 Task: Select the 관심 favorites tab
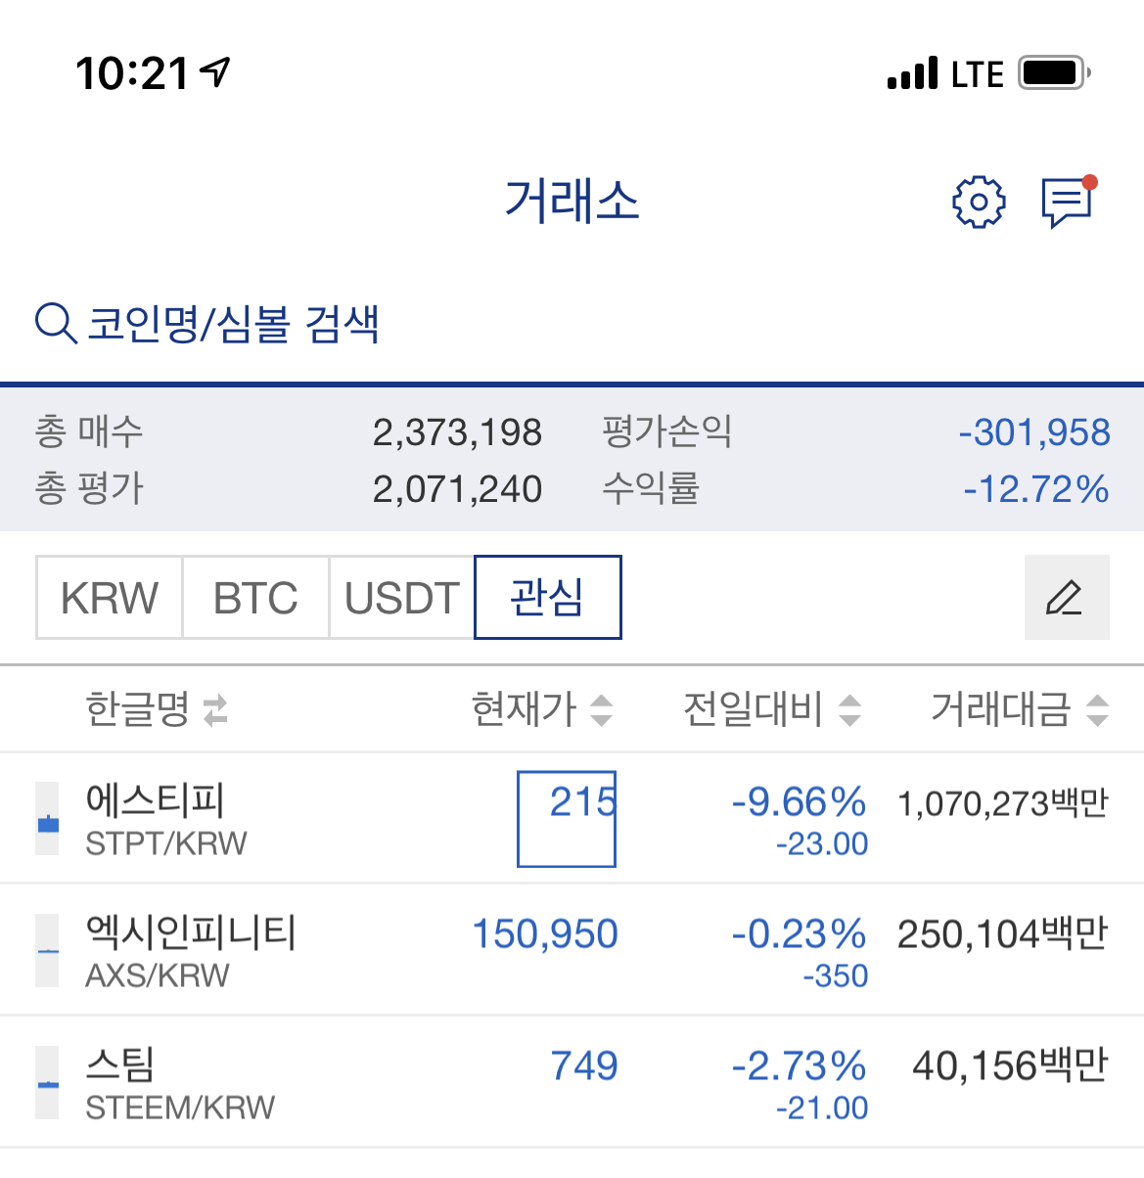(x=548, y=598)
